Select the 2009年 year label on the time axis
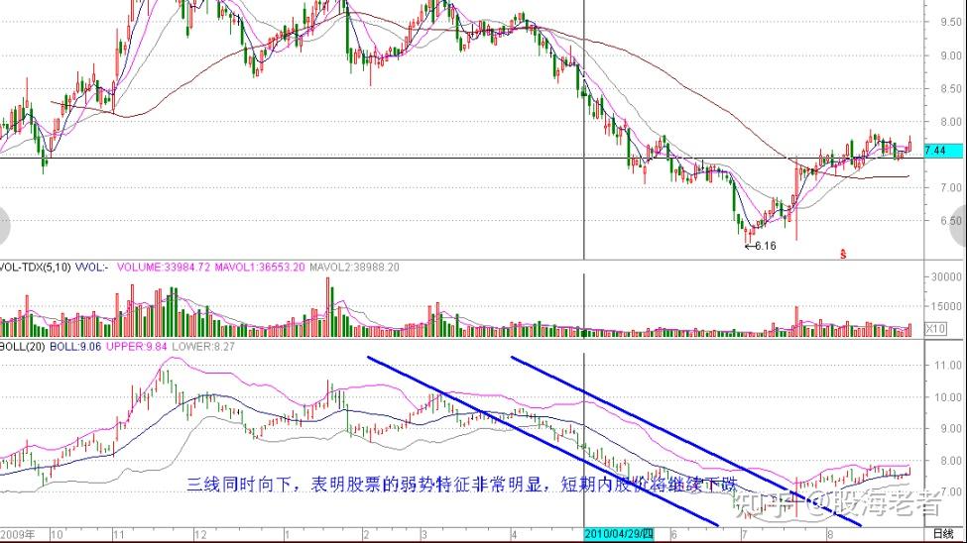This screenshot has height=543, width=967. (x=17, y=534)
